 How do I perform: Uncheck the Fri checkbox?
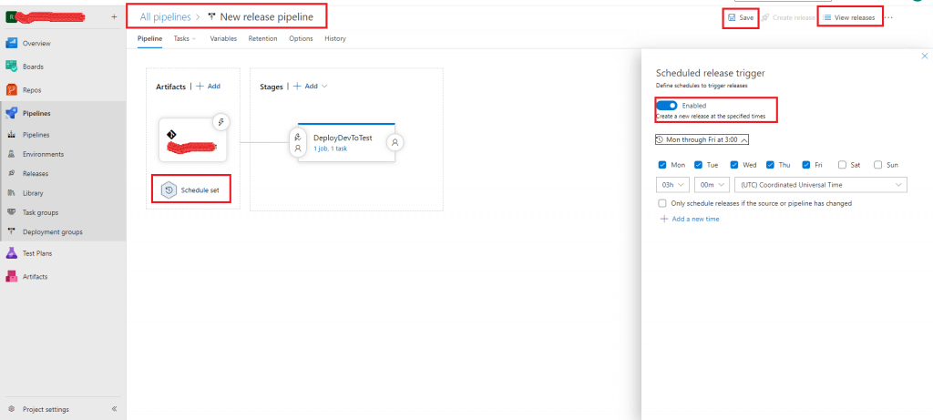click(806, 165)
